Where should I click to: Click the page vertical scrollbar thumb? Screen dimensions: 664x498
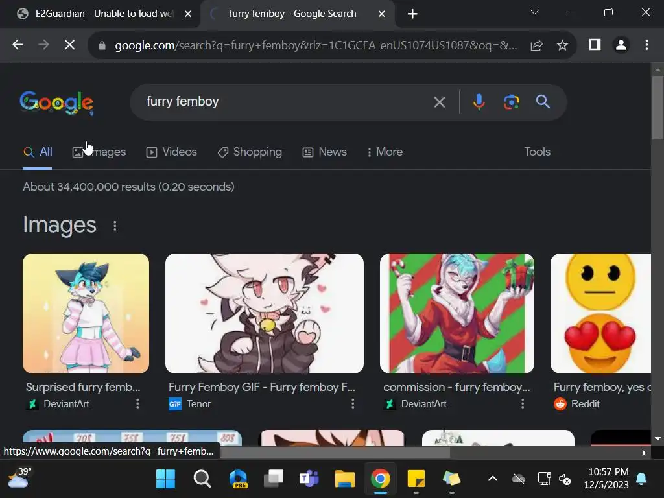coord(658,107)
